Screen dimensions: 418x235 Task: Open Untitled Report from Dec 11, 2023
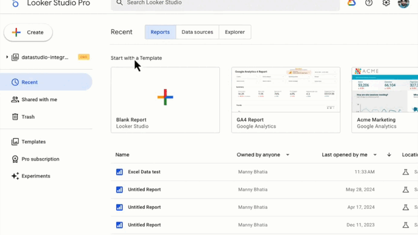click(x=144, y=225)
